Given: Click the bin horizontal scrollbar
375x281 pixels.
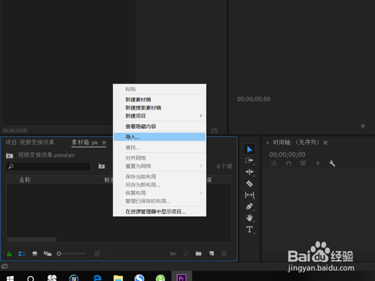Looking at the screenshot, I should (32, 239).
